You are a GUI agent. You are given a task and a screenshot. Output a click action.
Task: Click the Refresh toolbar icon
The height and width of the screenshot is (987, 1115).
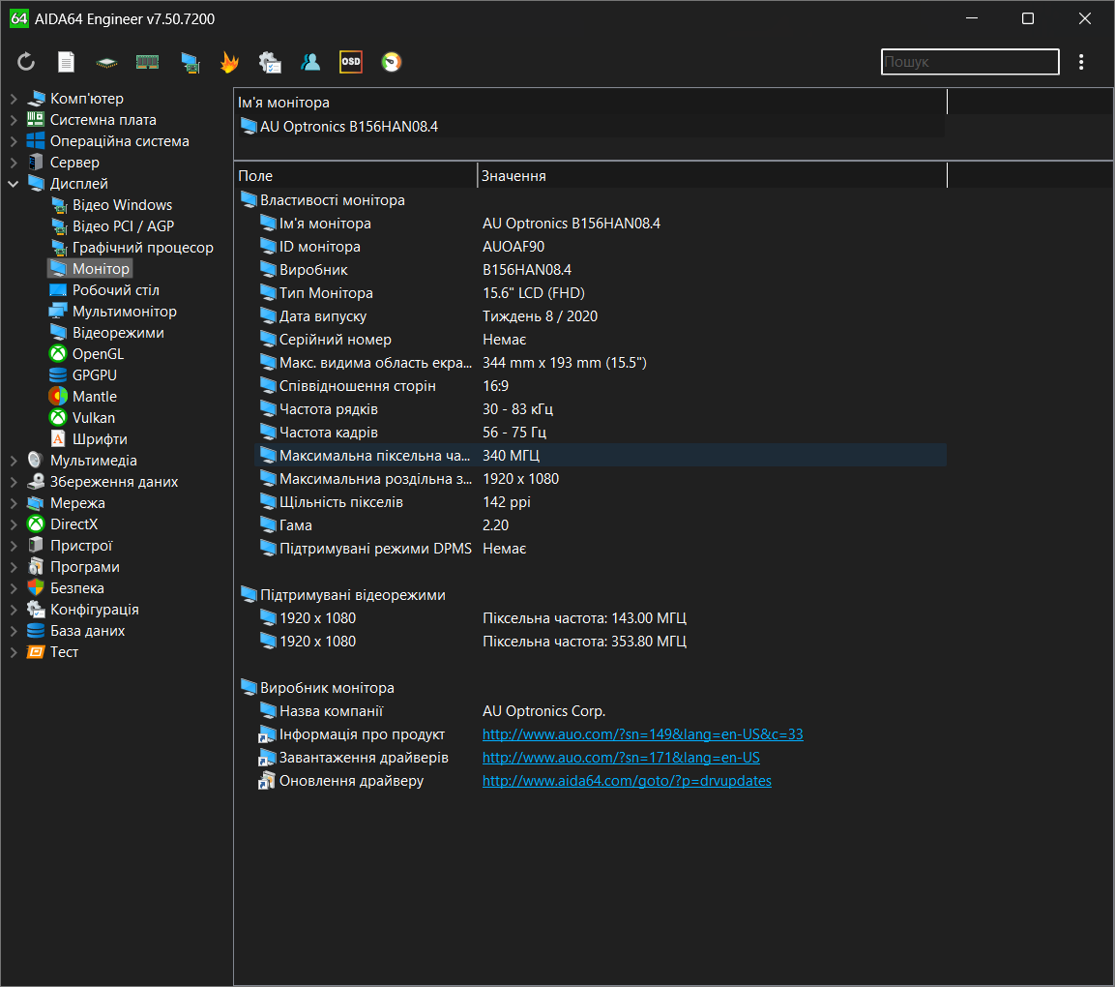[26, 62]
